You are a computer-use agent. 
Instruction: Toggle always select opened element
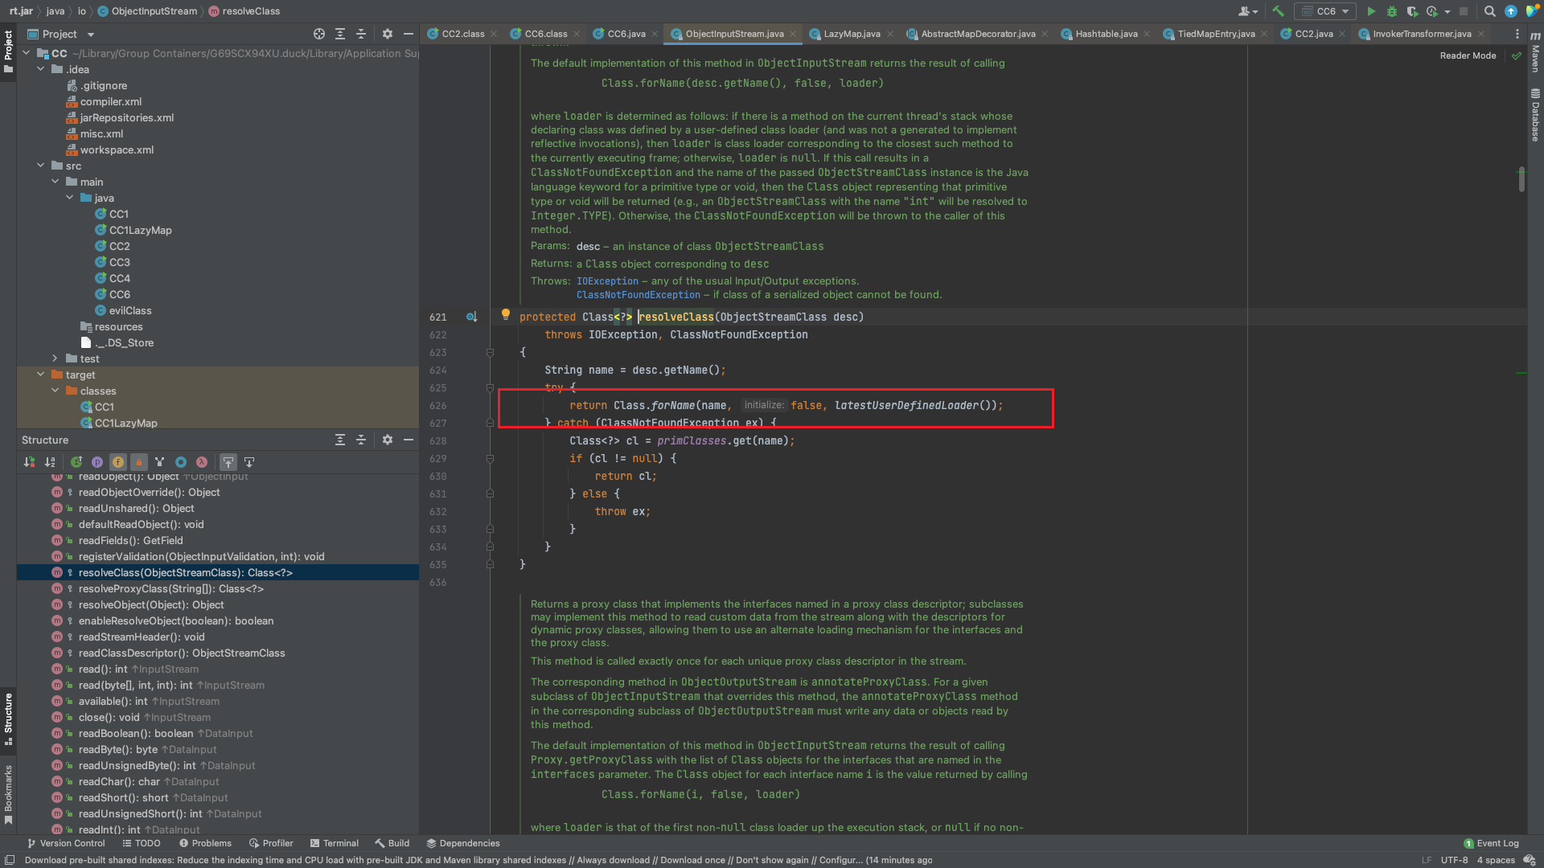pyautogui.click(x=228, y=462)
